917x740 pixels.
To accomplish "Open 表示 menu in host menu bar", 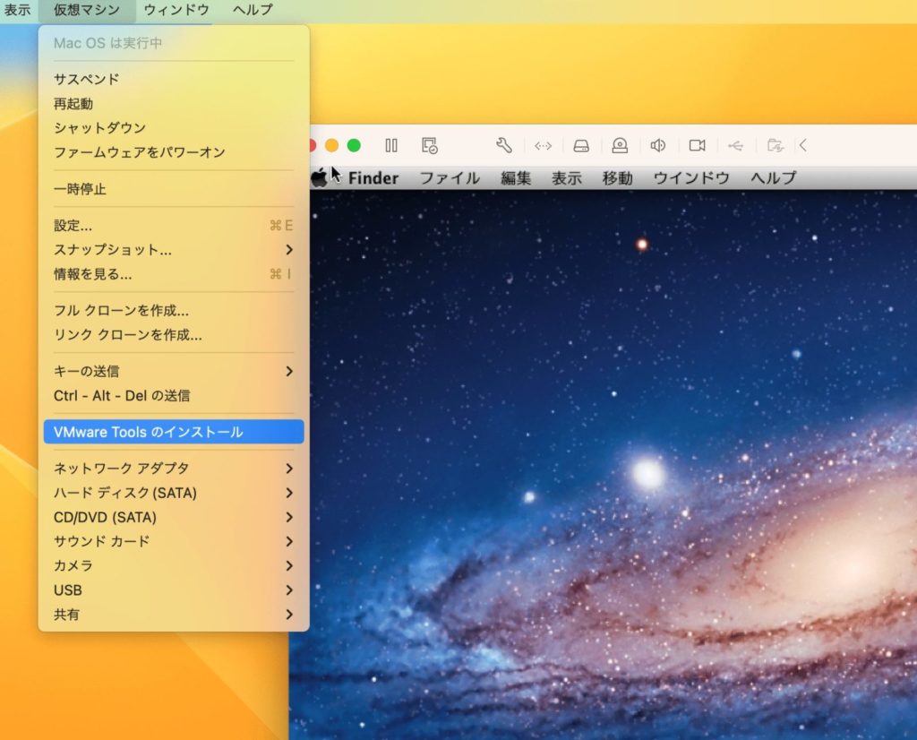I will pos(17,10).
